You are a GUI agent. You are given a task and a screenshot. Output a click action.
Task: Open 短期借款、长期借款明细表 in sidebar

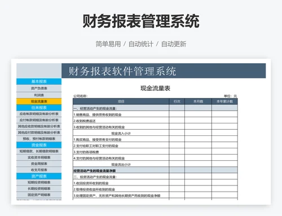point(39,151)
